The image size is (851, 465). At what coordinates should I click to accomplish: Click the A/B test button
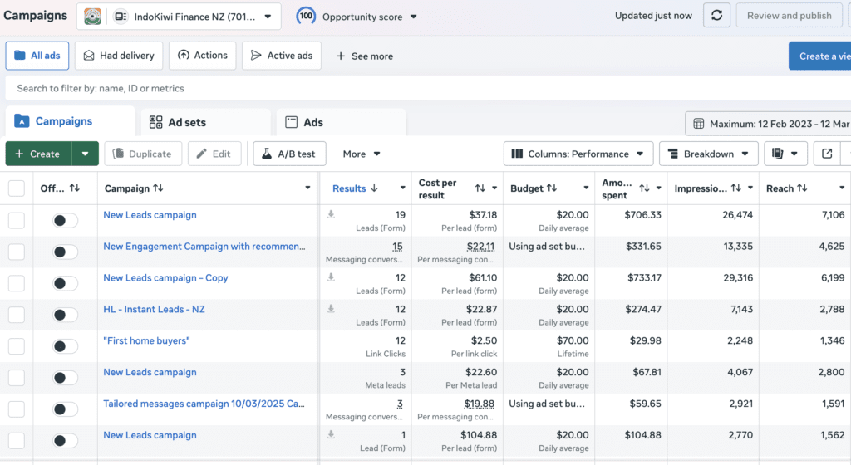289,154
